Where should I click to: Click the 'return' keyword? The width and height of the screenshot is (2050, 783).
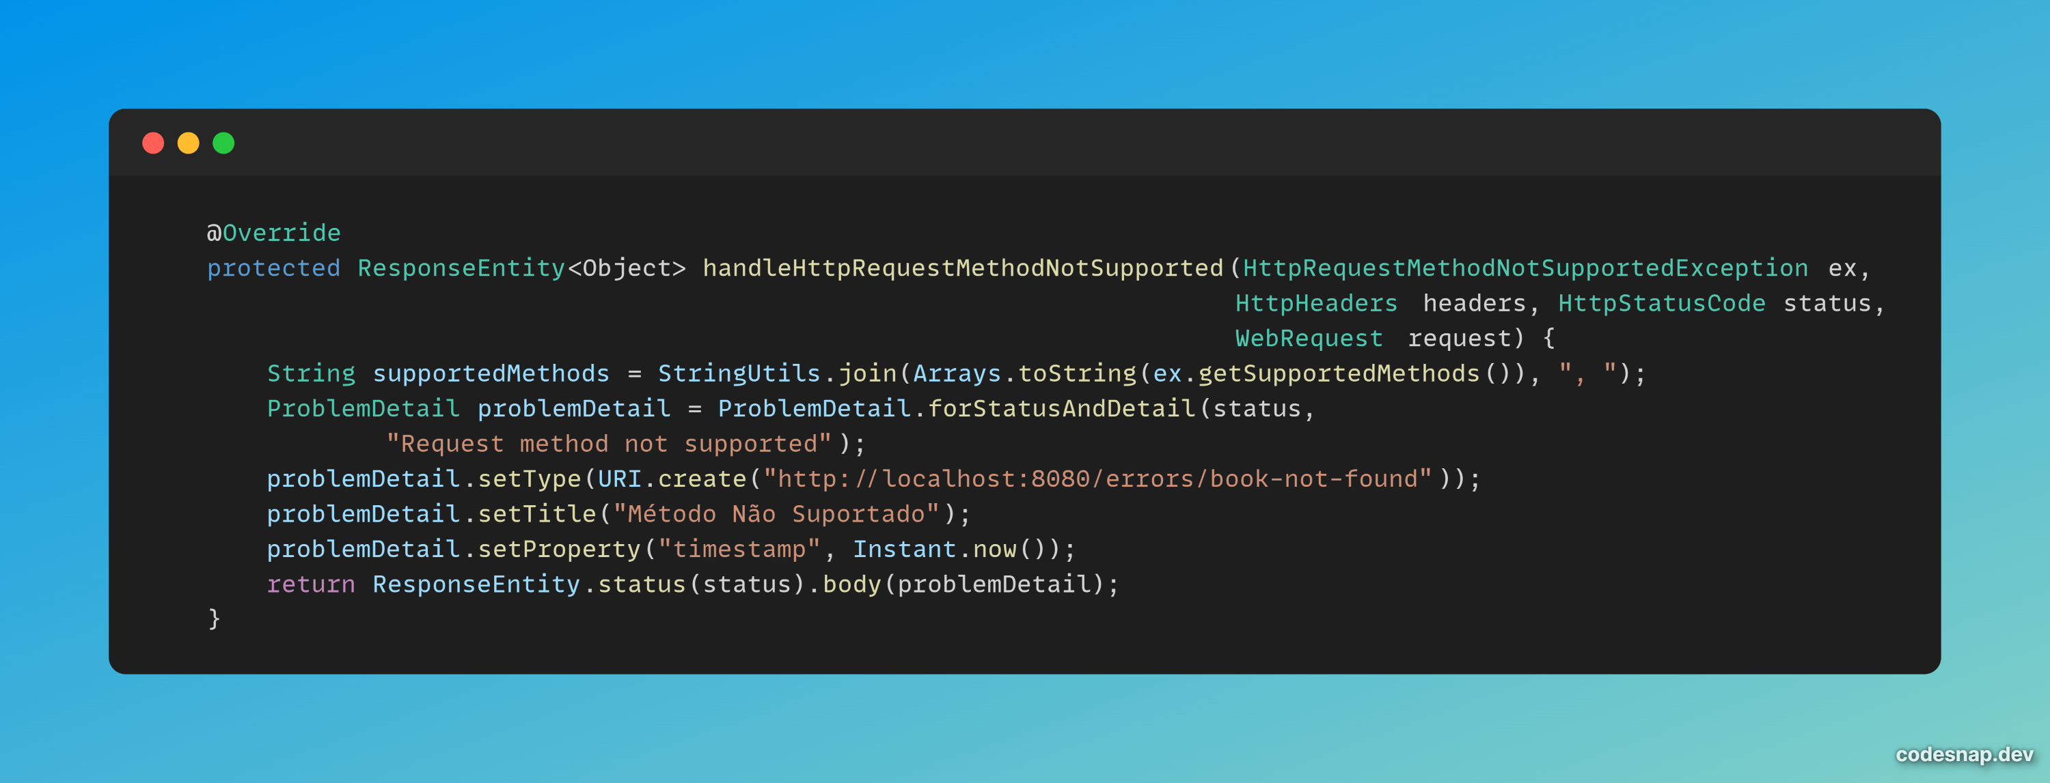click(310, 584)
